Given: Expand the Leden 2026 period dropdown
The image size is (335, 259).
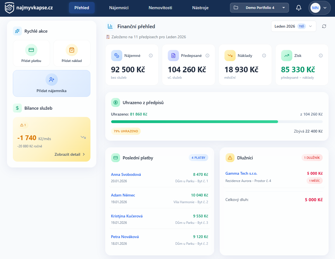Looking at the screenshot, I should pyautogui.click(x=293, y=26).
